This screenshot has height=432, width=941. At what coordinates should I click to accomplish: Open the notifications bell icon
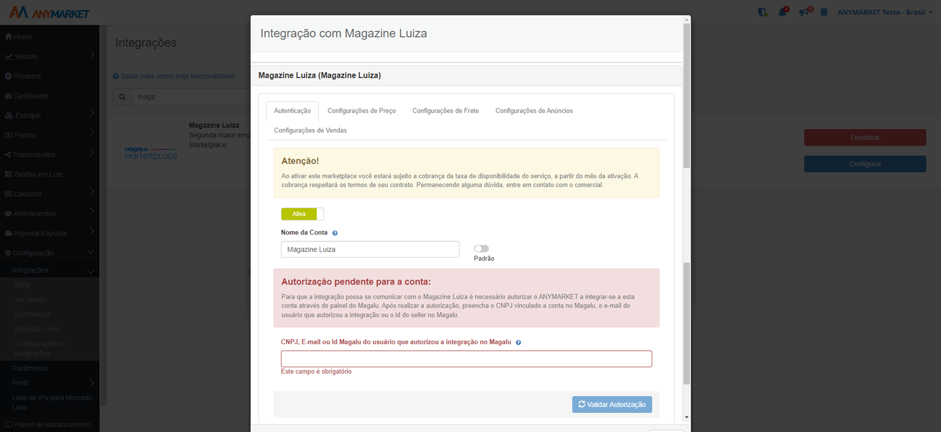783,12
